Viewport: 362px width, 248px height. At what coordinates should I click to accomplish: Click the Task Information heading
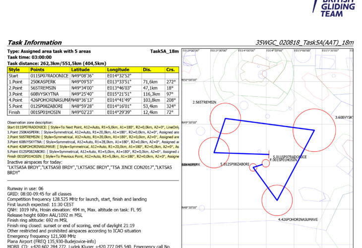click(34, 43)
